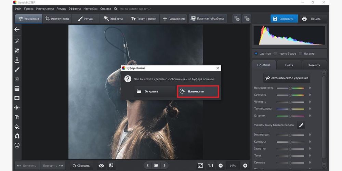Click the Насыщенность slider

[x=290, y=88]
